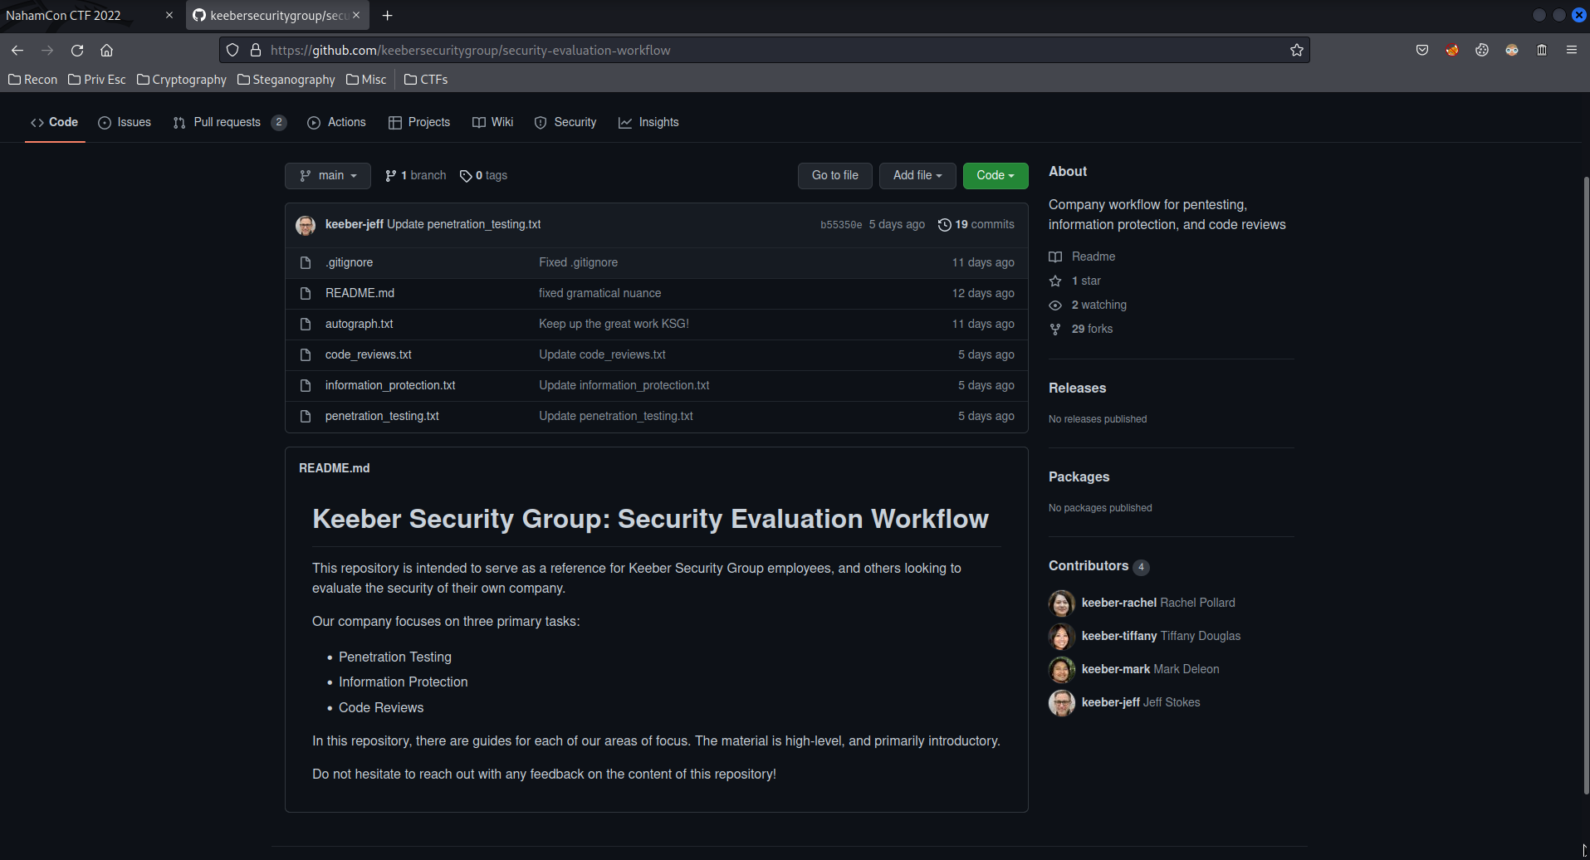This screenshot has height=860, width=1590.
Task: Open the Misc bookmarks folder
Action: [366, 80]
